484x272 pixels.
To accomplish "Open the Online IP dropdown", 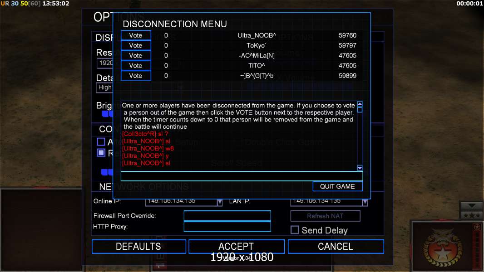I will pos(219,202).
